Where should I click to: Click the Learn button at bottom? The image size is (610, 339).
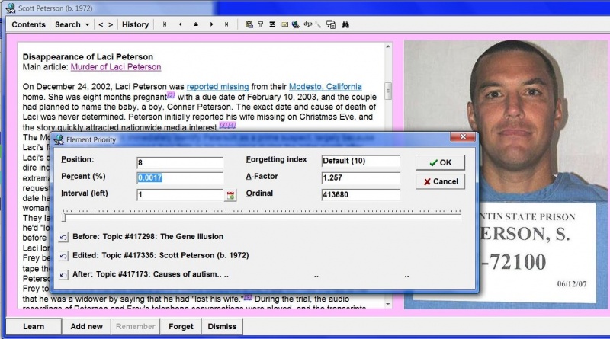pyautogui.click(x=33, y=327)
